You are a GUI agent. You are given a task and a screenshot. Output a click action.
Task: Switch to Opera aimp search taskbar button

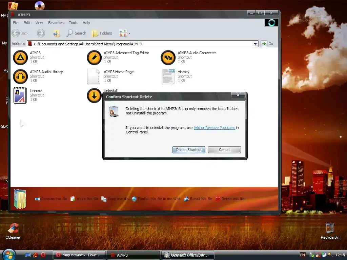(x=79, y=255)
